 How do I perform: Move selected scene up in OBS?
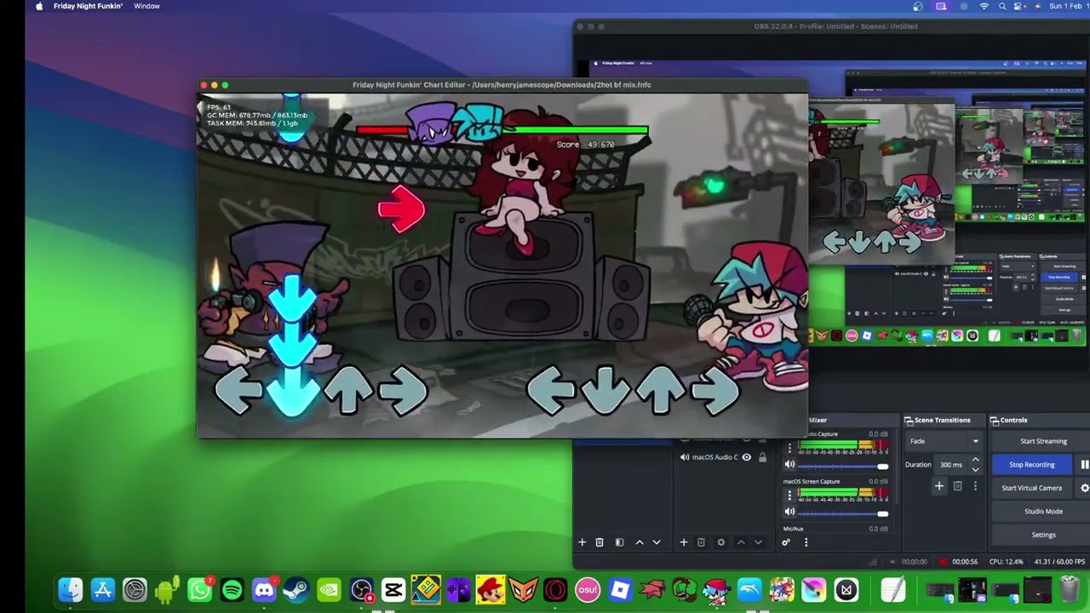[x=640, y=542]
